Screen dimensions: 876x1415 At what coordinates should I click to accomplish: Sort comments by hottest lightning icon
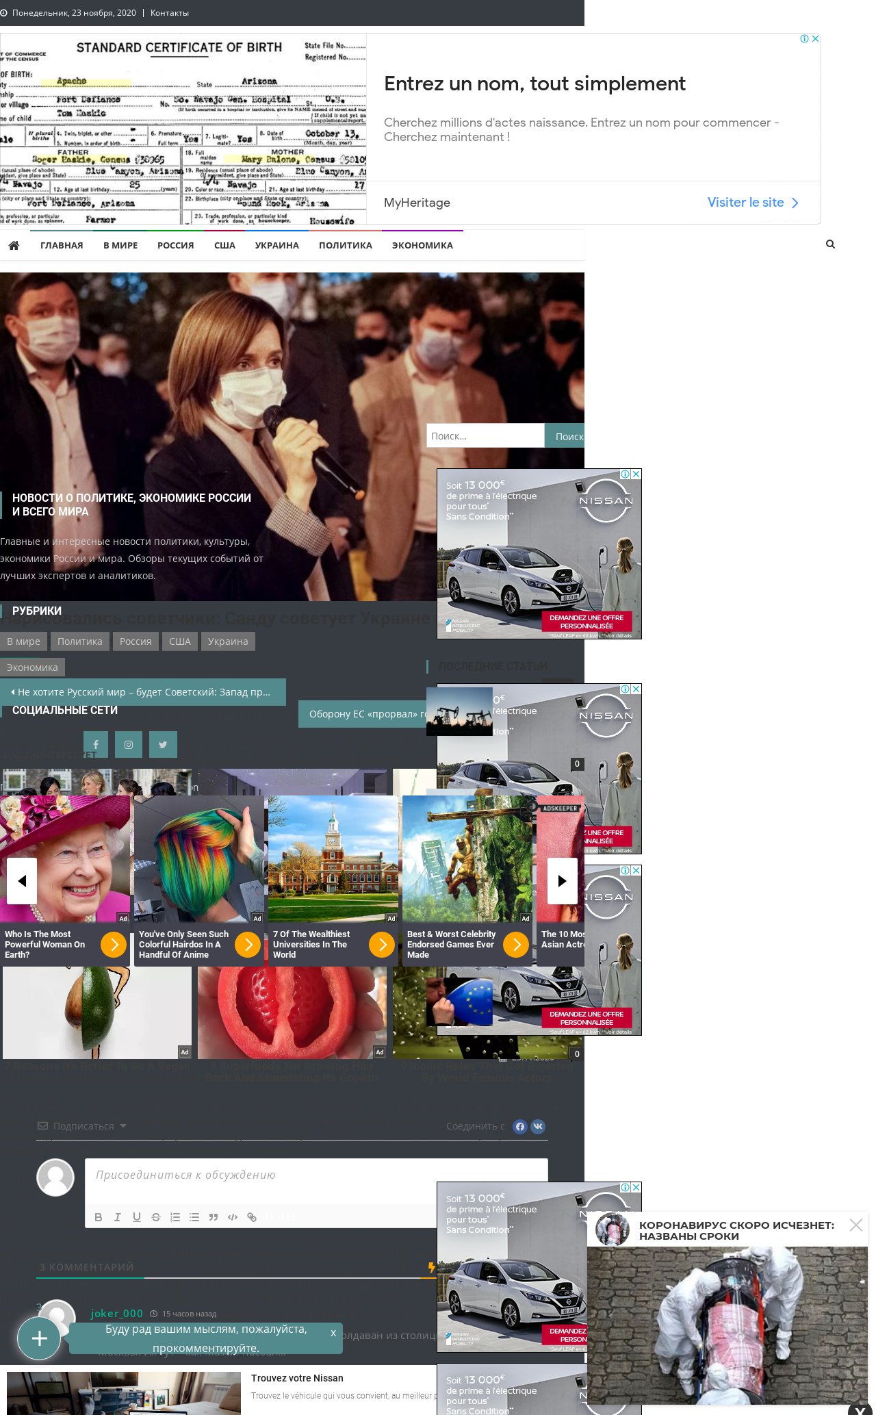pos(431,1267)
